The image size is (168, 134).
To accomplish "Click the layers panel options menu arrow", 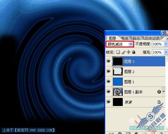I will pyautogui.click(x=167, y=38).
